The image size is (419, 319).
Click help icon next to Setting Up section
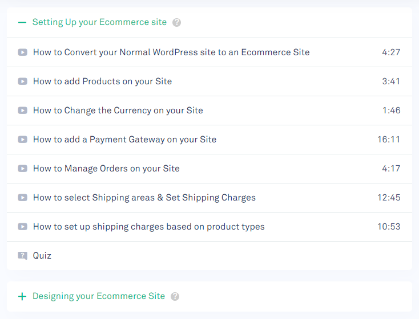pos(177,23)
